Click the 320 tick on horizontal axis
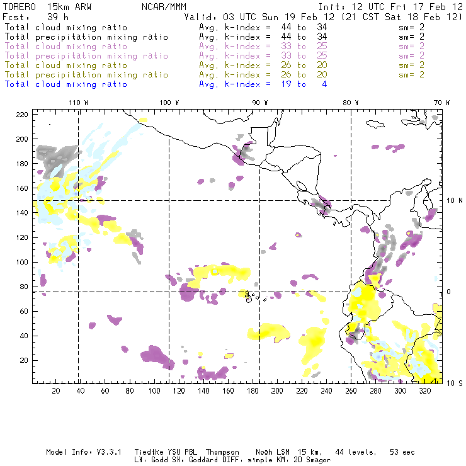The image size is (466, 466). tap(425, 391)
